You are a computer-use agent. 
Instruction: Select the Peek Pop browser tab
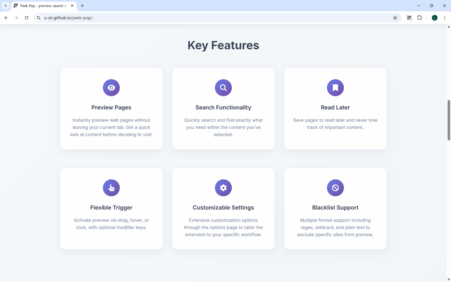point(41,6)
